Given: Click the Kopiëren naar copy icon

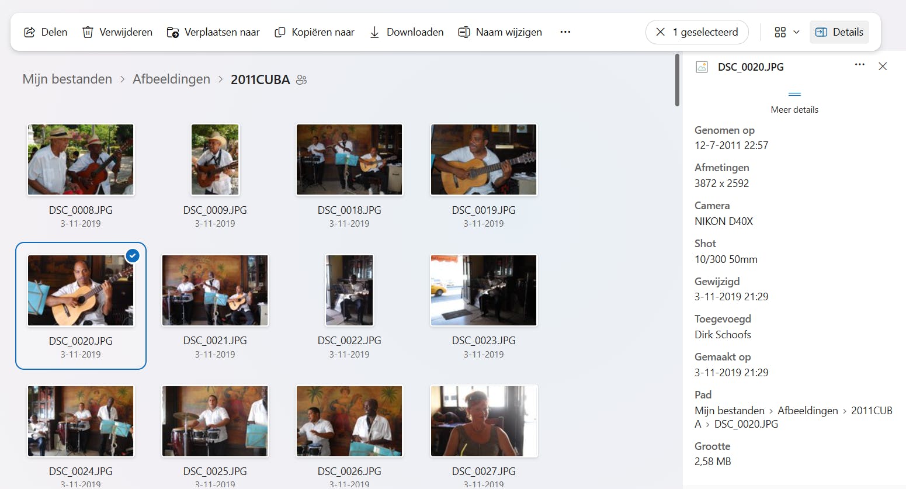Looking at the screenshot, I should point(280,32).
